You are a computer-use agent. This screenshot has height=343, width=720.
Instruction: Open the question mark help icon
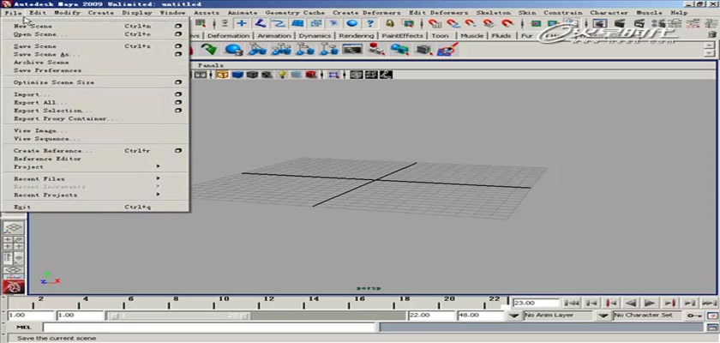tap(370, 23)
